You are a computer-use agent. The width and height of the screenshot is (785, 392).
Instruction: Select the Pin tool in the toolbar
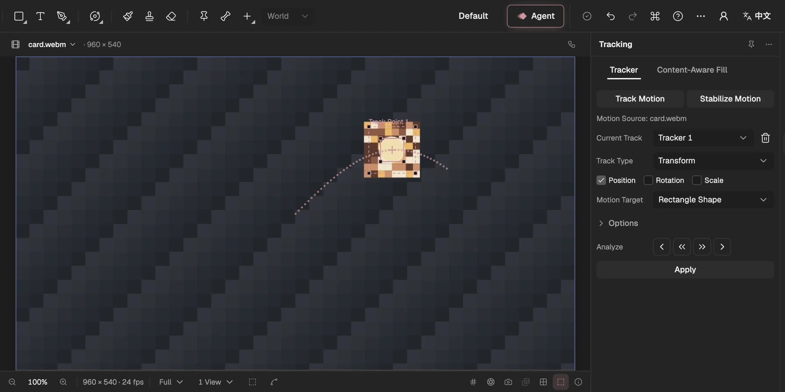[x=204, y=16]
